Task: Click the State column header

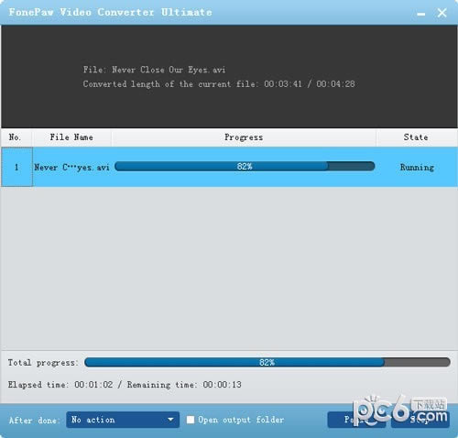Action: tap(416, 137)
